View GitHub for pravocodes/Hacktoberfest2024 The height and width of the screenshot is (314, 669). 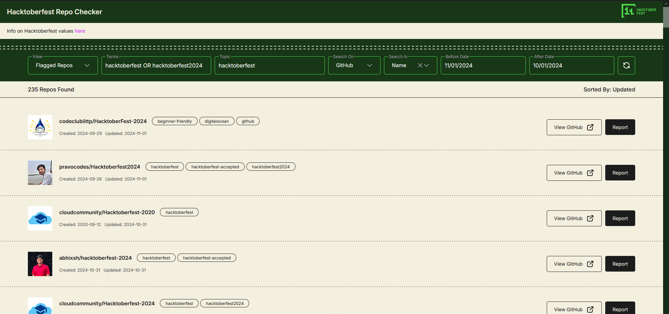574,173
